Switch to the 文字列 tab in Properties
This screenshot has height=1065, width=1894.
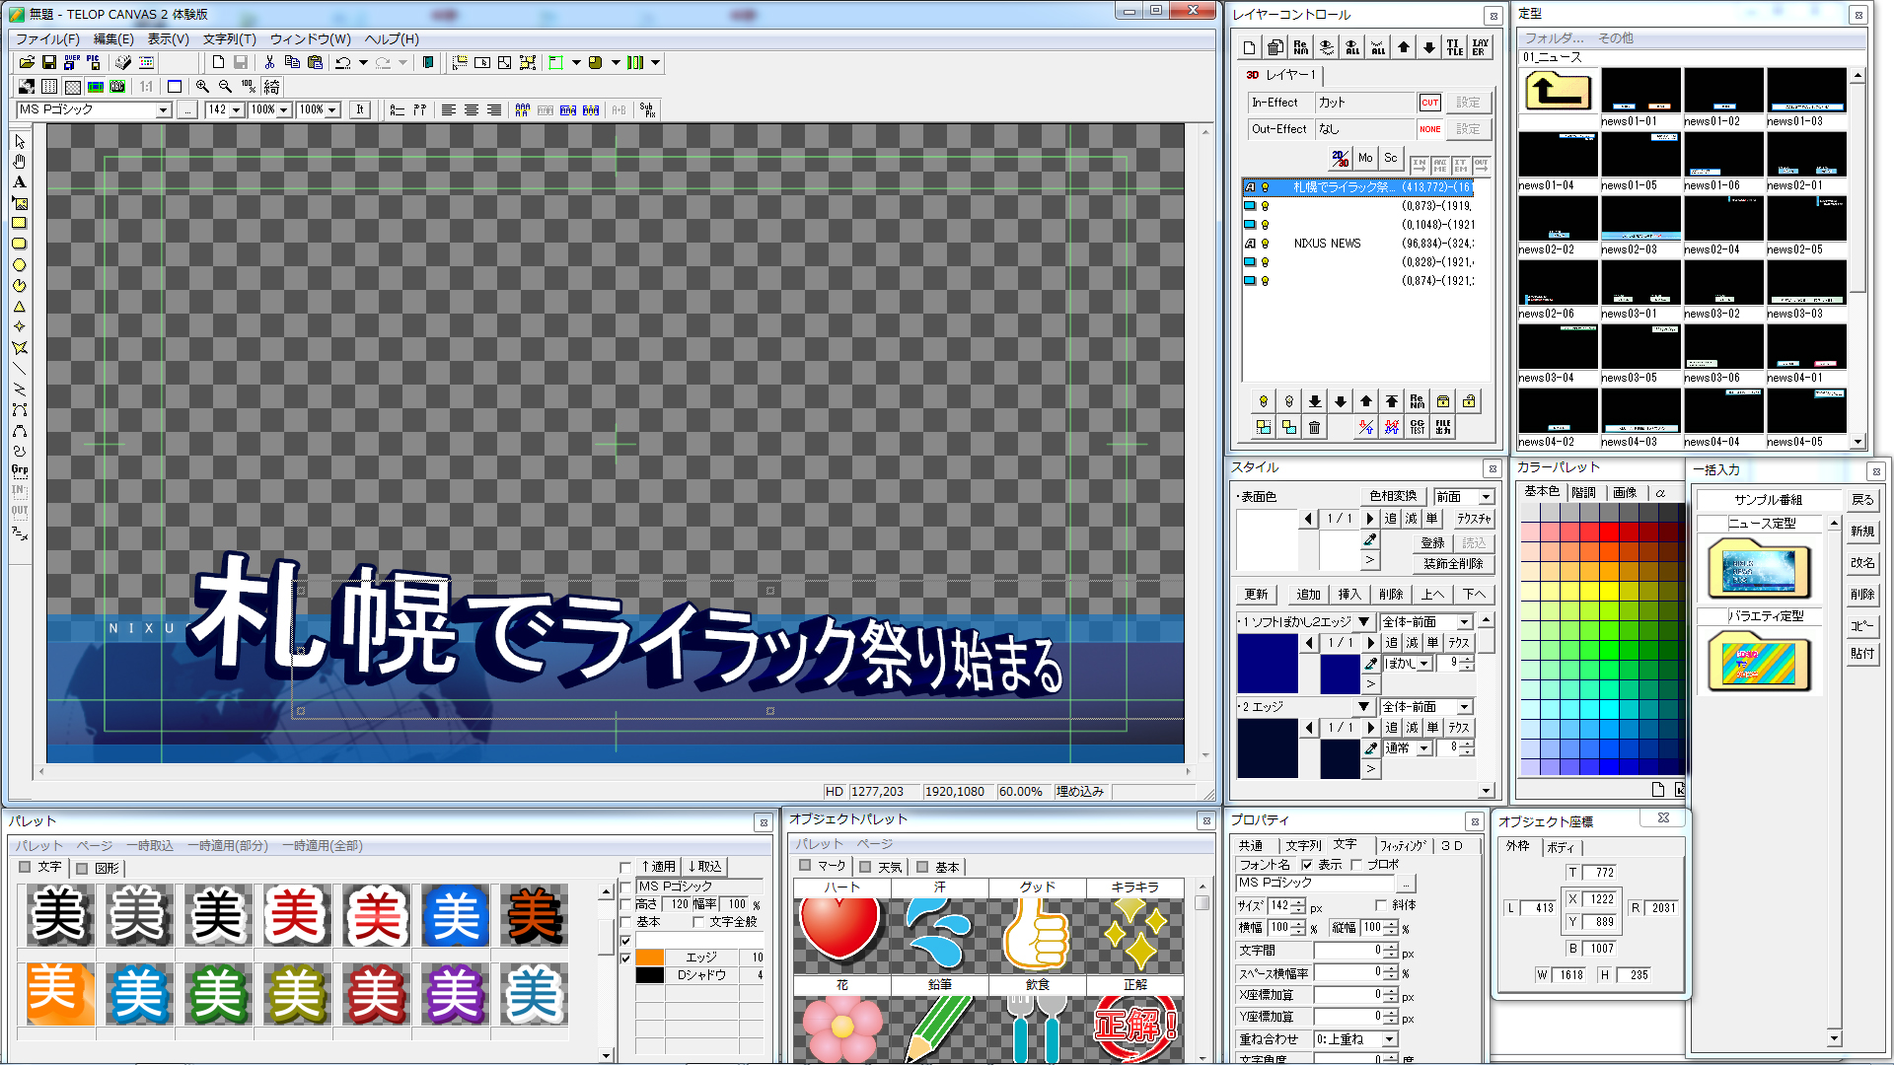[1302, 845]
